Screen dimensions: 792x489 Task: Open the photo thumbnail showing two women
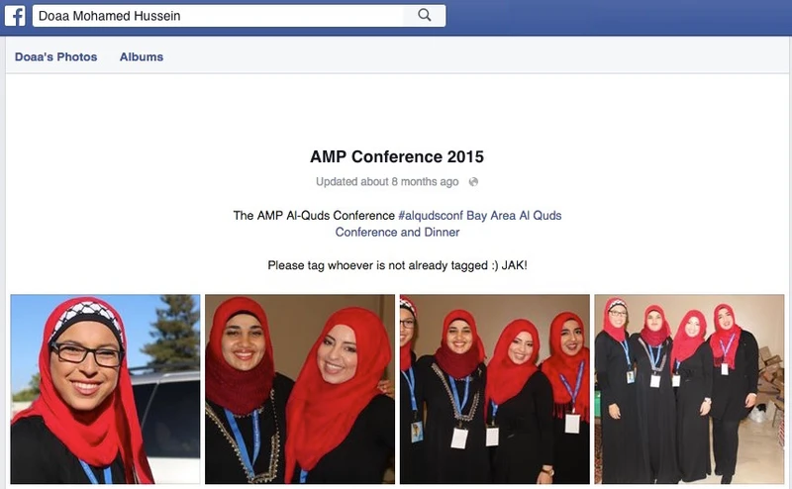tap(300, 389)
